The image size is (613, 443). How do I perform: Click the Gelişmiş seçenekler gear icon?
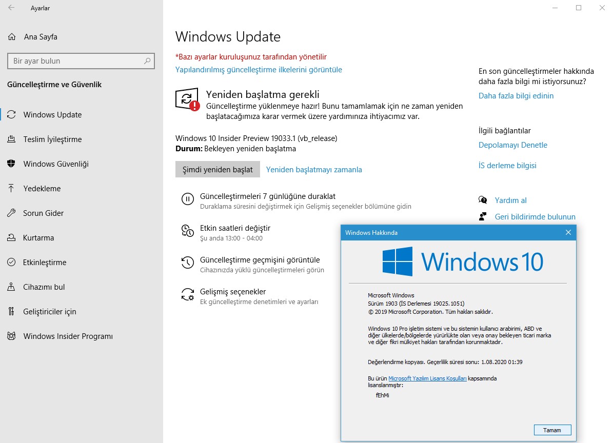(x=188, y=294)
